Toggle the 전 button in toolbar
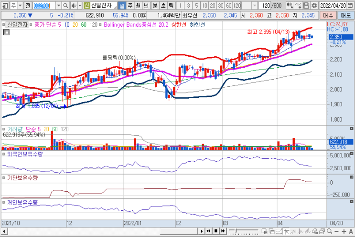 (x=28, y=5)
